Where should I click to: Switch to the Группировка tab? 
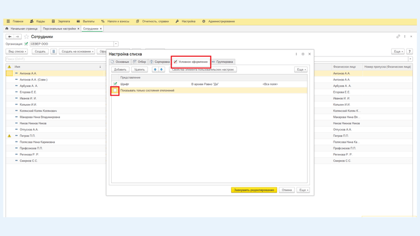tap(223, 62)
